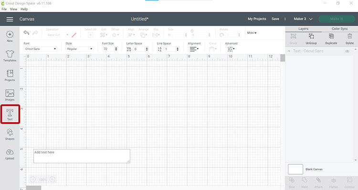
Task: Open the Templates panel
Action: coord(10,56)
